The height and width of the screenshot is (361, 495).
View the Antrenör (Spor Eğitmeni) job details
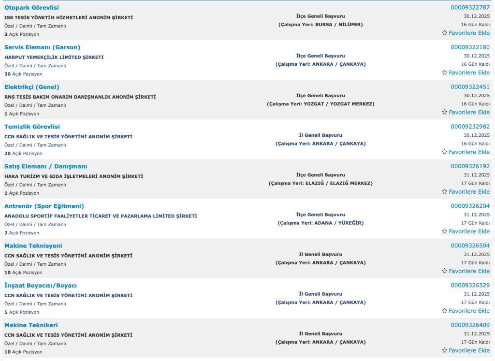[x=44, y=206]
